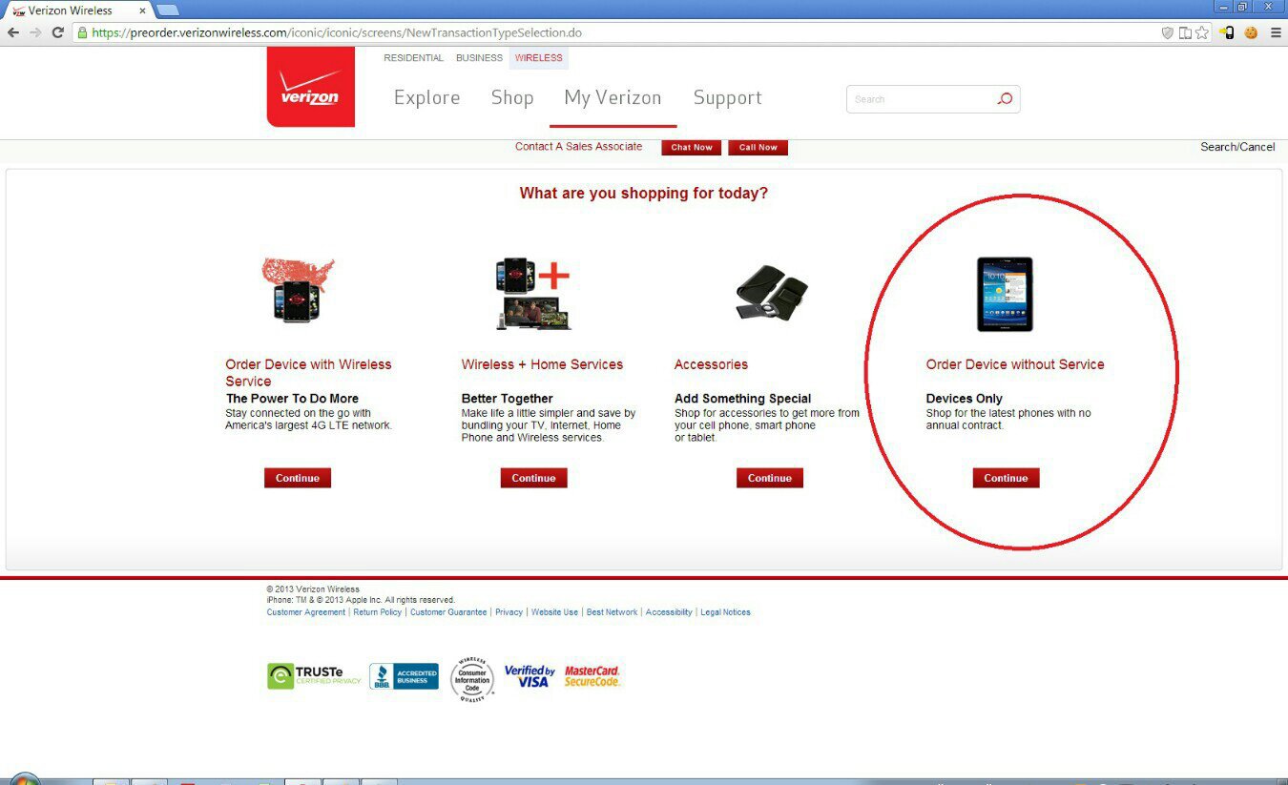Open the cookie extension icon
Image resolution: width=1288 pixels, height=785 pixels.
point(1251,32)
